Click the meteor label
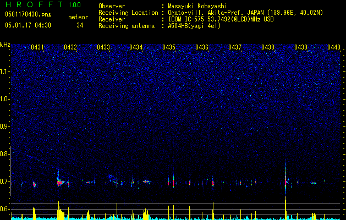 pos(78,17)
